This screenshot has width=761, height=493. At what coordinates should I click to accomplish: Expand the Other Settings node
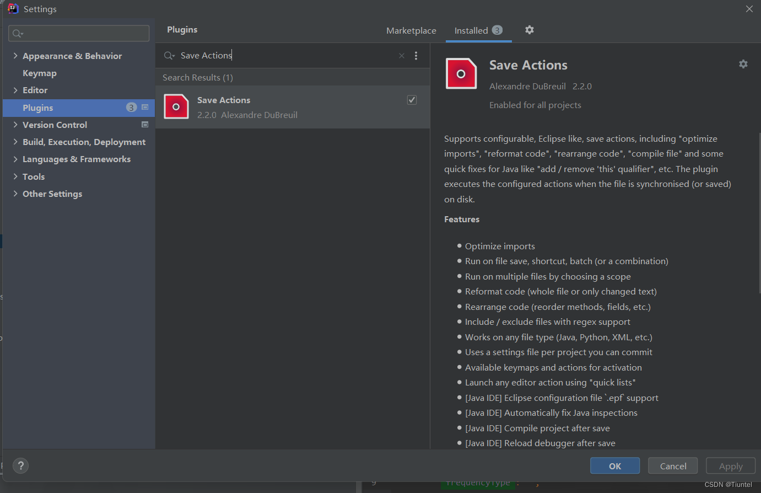[15, 194]
